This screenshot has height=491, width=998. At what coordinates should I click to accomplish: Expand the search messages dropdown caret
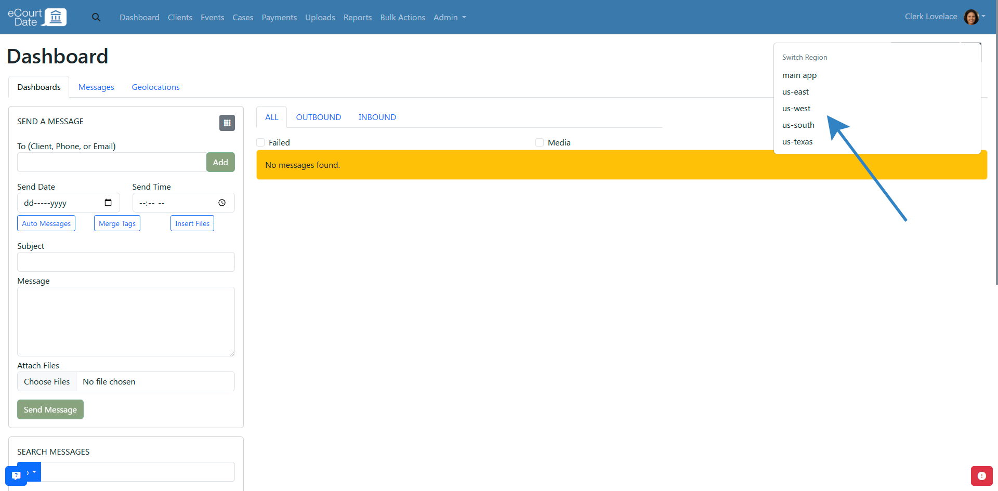coord(34,472)
